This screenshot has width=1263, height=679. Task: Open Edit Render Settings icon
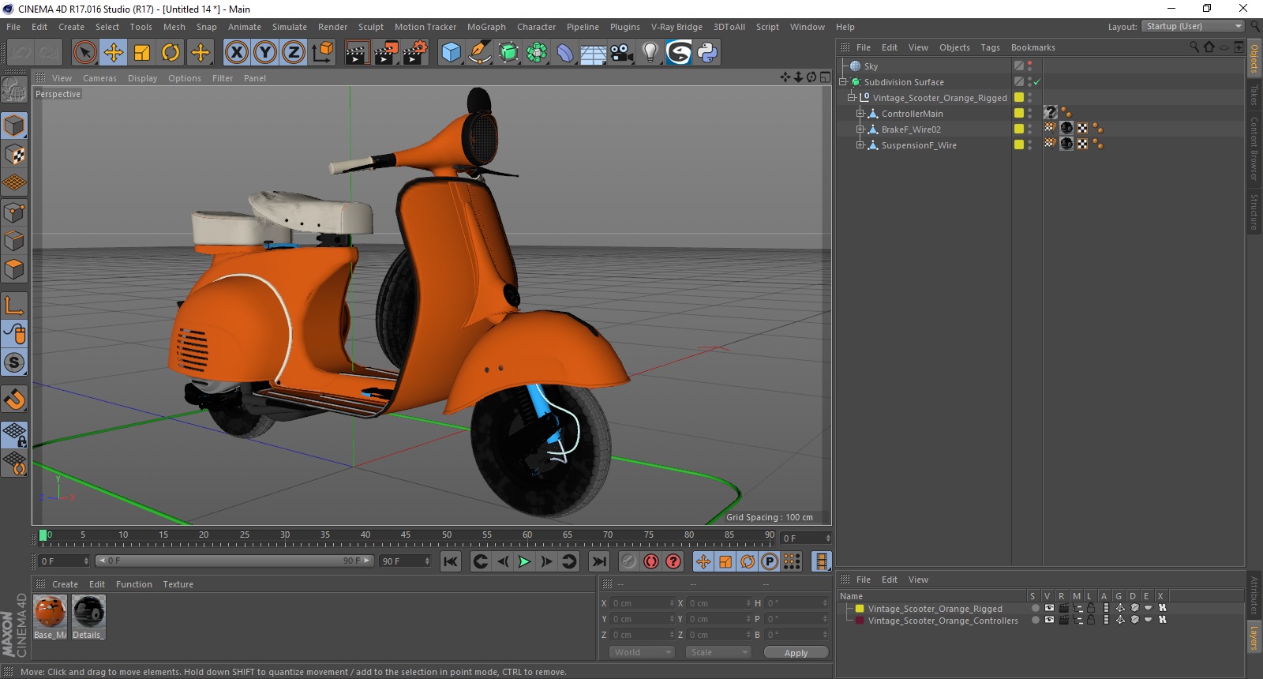415,53
